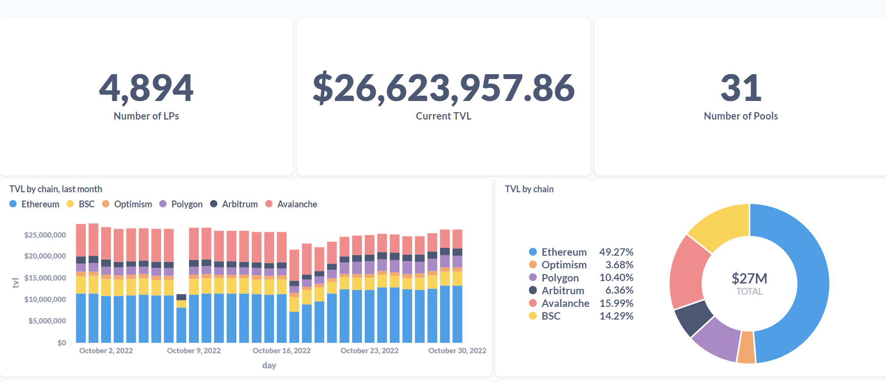Select Optimism 3.68% row in donut legend
Image resolution: width=886 pixels, height=383 pixels.
click(x=581, y=265)
